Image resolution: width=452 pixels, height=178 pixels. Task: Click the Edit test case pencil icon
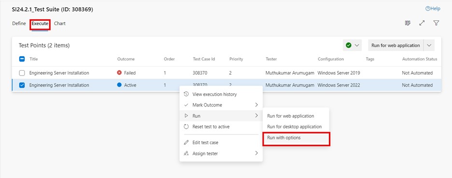pos(186,143)
